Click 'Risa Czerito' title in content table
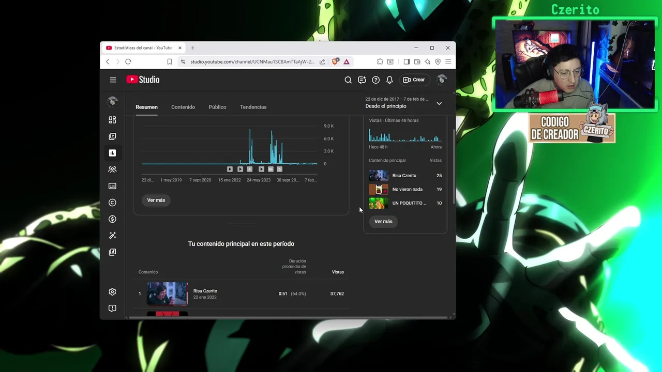The width and height of the screenshot is (662, 372). pos(205,291)
